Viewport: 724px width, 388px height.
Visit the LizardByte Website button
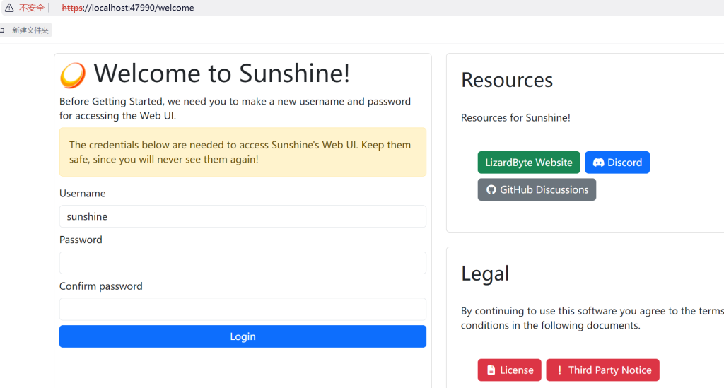(528, 163)
